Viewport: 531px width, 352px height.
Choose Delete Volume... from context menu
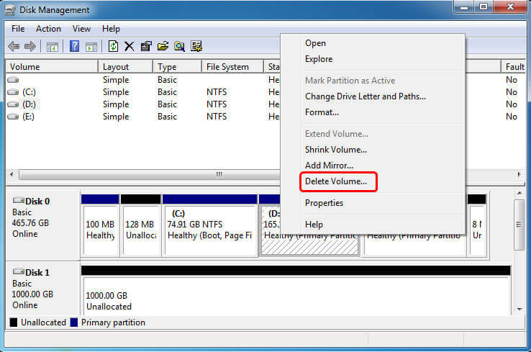(335, 181)
